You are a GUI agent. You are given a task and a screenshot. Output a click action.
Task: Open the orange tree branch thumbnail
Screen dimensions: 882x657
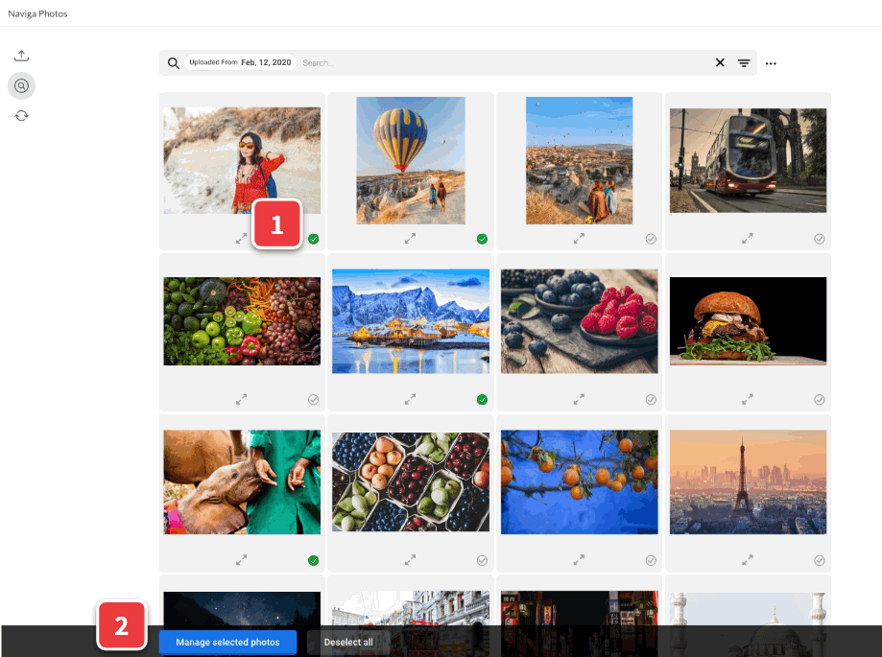click(x=579, y=481)
